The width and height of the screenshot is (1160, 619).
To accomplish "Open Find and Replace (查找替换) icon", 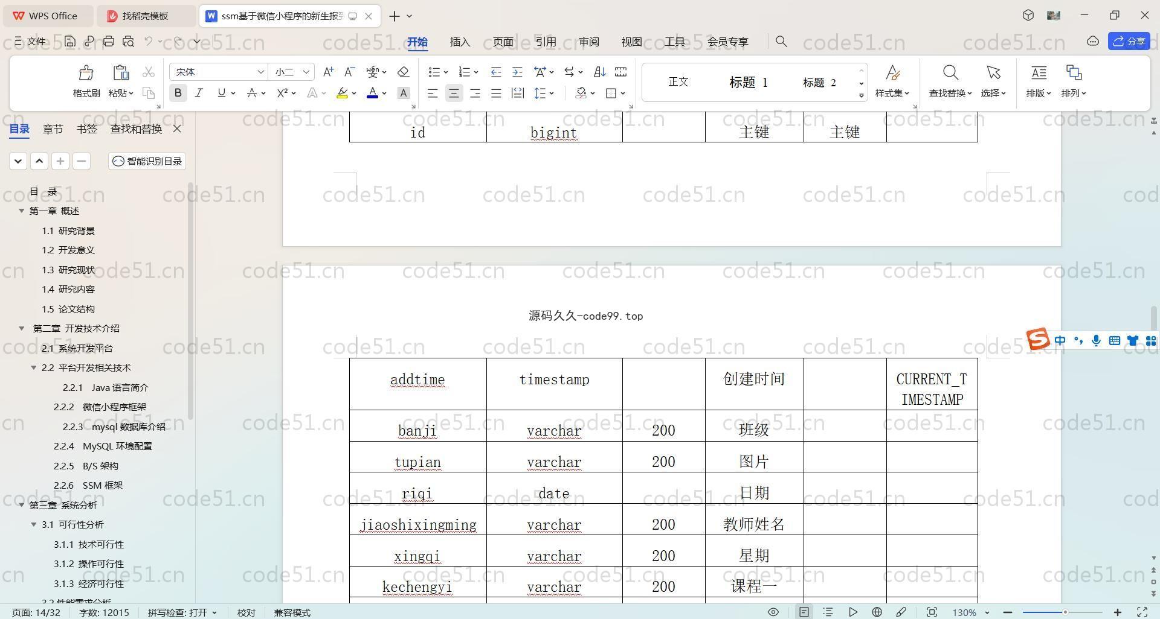I will pyautogui.click(x=950, y=73).
